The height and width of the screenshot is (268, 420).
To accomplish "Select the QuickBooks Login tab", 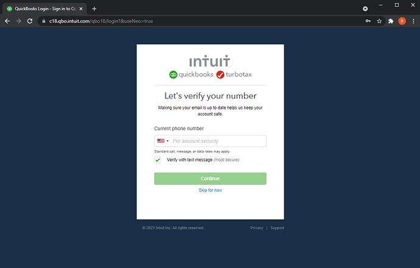I will pos(44,9).
